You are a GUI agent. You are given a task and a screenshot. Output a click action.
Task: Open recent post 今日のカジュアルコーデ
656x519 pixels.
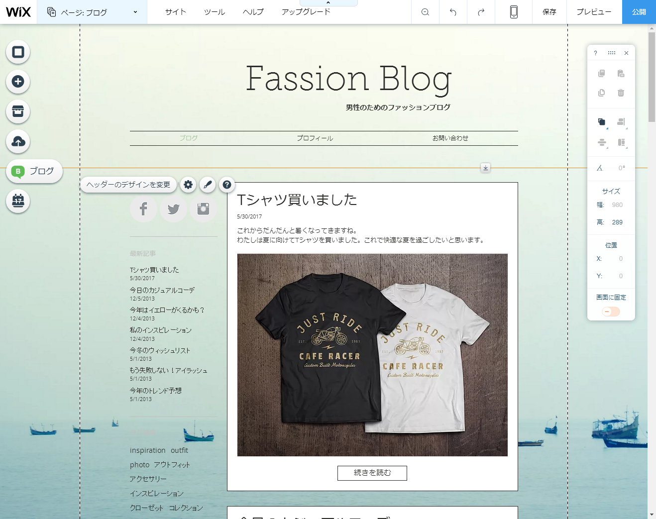tap(162, 290)
